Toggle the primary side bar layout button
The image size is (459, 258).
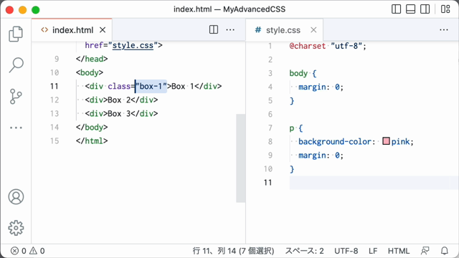pos(396,9)
